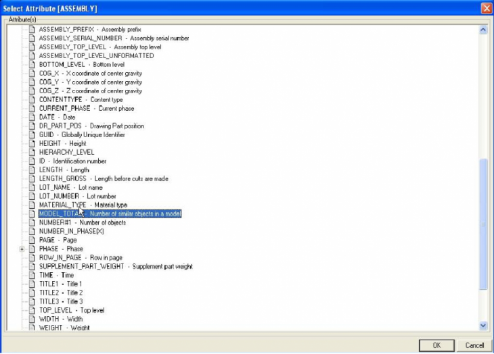Select the ASSEMBLY_SERIAL_NUMBER attribute
The width and height of the screenshot is (494, 354).
[x=81, y=39]
